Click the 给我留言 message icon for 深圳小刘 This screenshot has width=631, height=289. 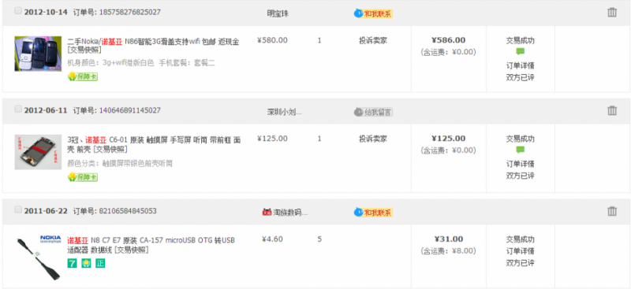[373, 112]
